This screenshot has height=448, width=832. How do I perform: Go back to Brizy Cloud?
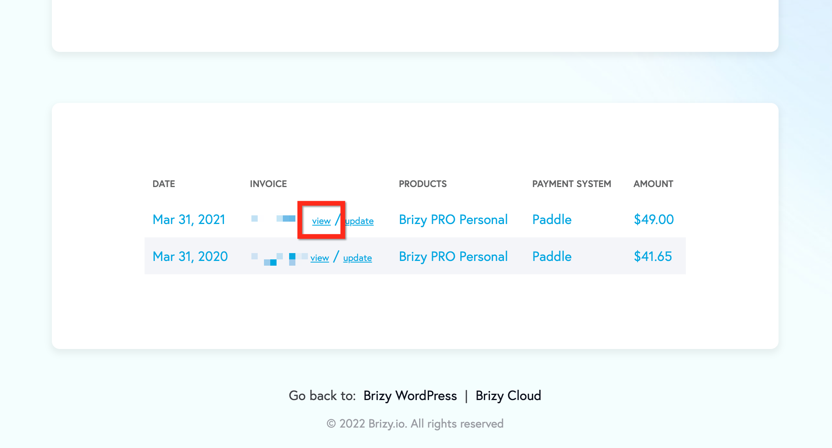click(x=508, y=395)
